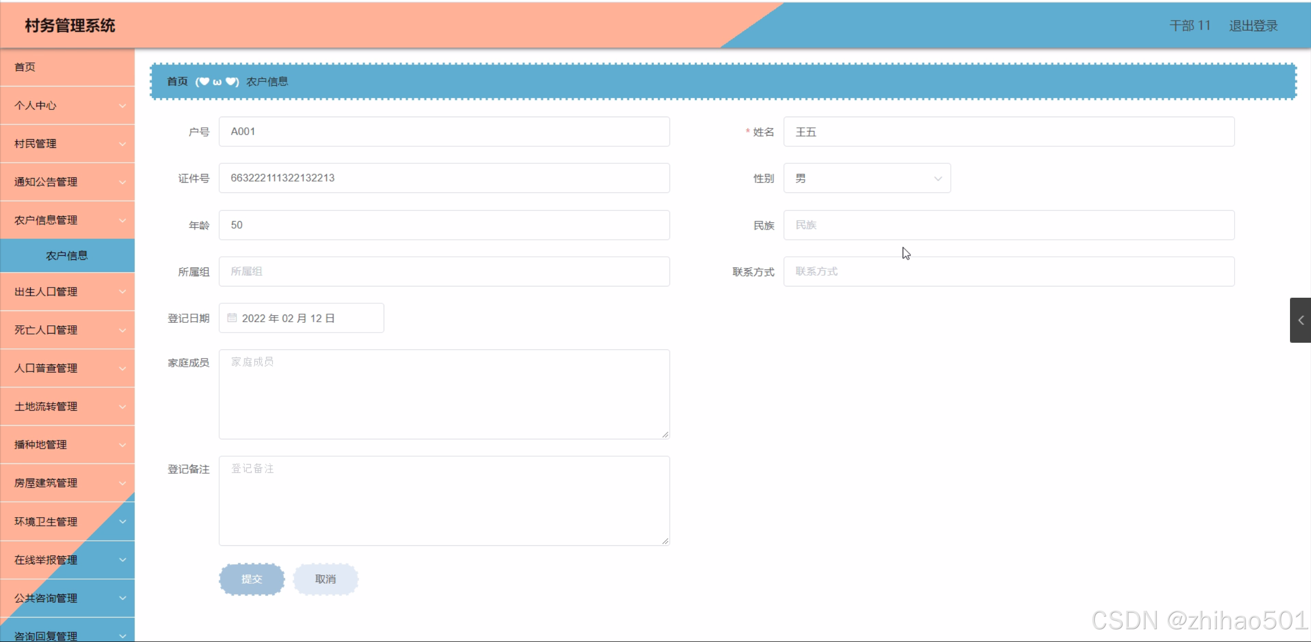Click the calendar icon in registration date field
Screen dimensions: 1311x642
point(232,318)
